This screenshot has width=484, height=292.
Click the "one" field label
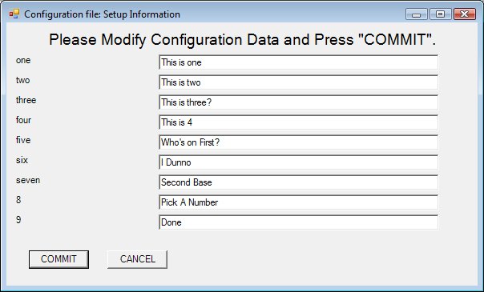tap(23, 60)
